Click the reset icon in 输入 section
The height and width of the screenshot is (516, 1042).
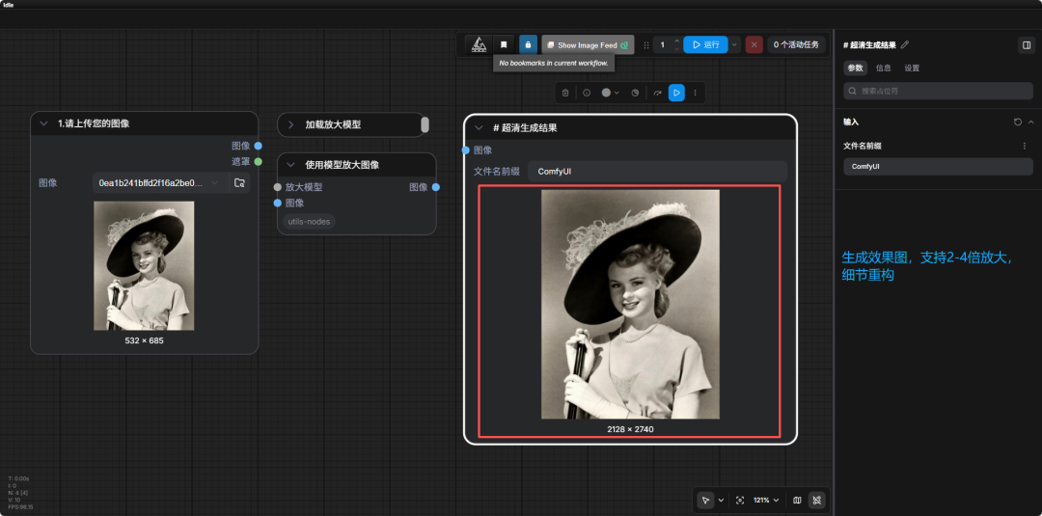tap(1018, 122)
